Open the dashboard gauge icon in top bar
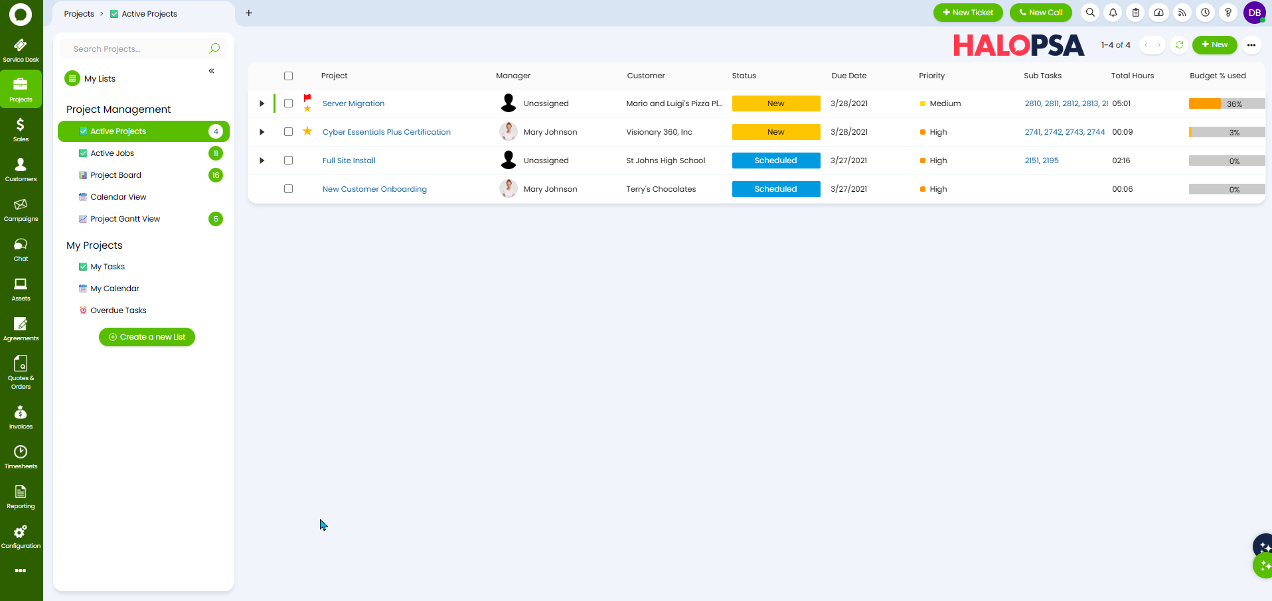The image size is (1272, 601). point(1159,13)
